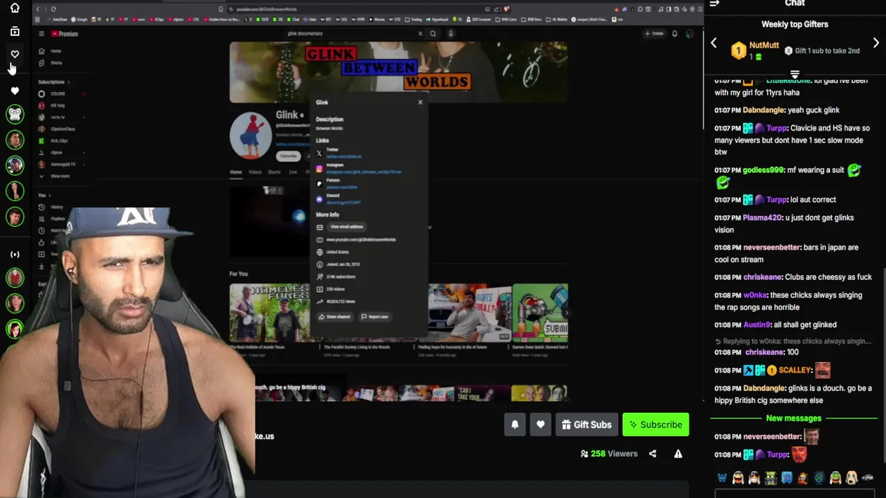Image resolution: width=886 pixels, height=498 pixels.
Task: Click the green Subscribe button
Action: click(656, 425)
